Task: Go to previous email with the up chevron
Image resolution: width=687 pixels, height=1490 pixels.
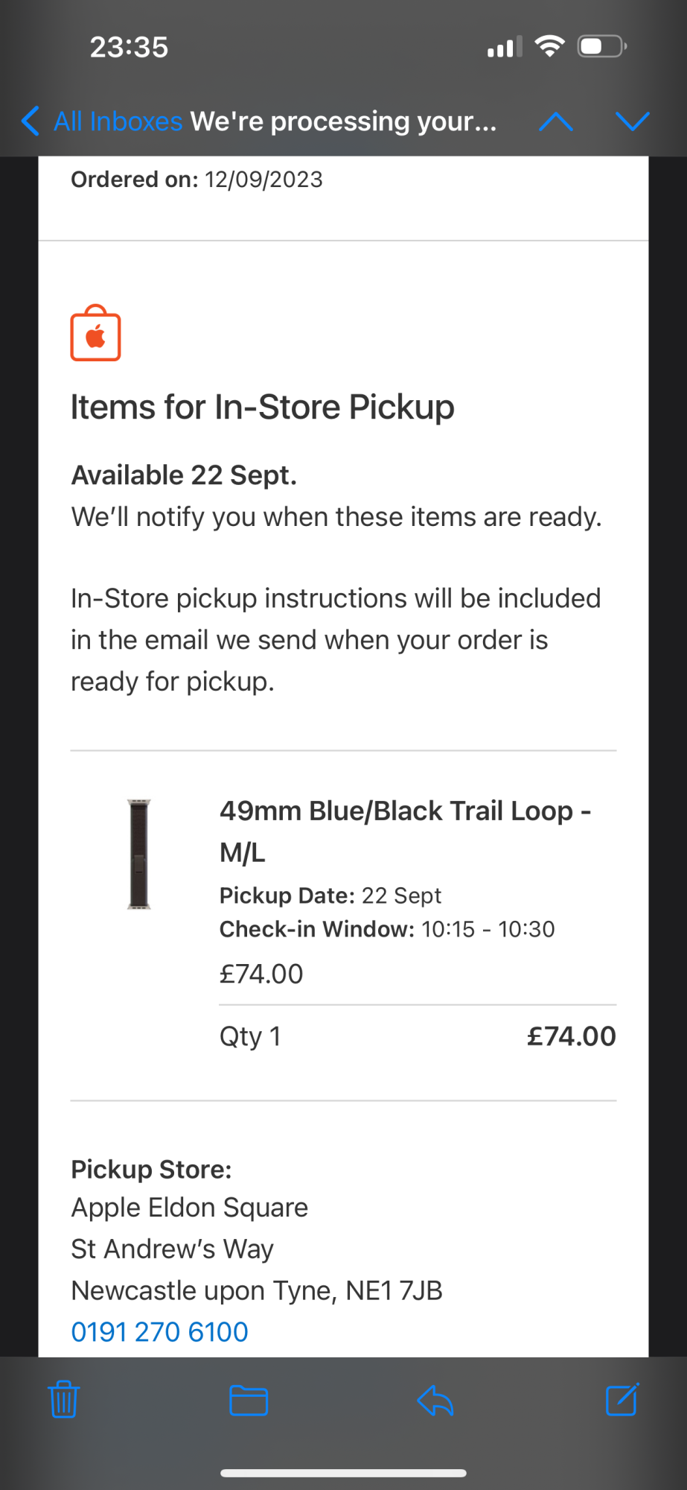Action: pyautogui.click(x=555, y=121)
